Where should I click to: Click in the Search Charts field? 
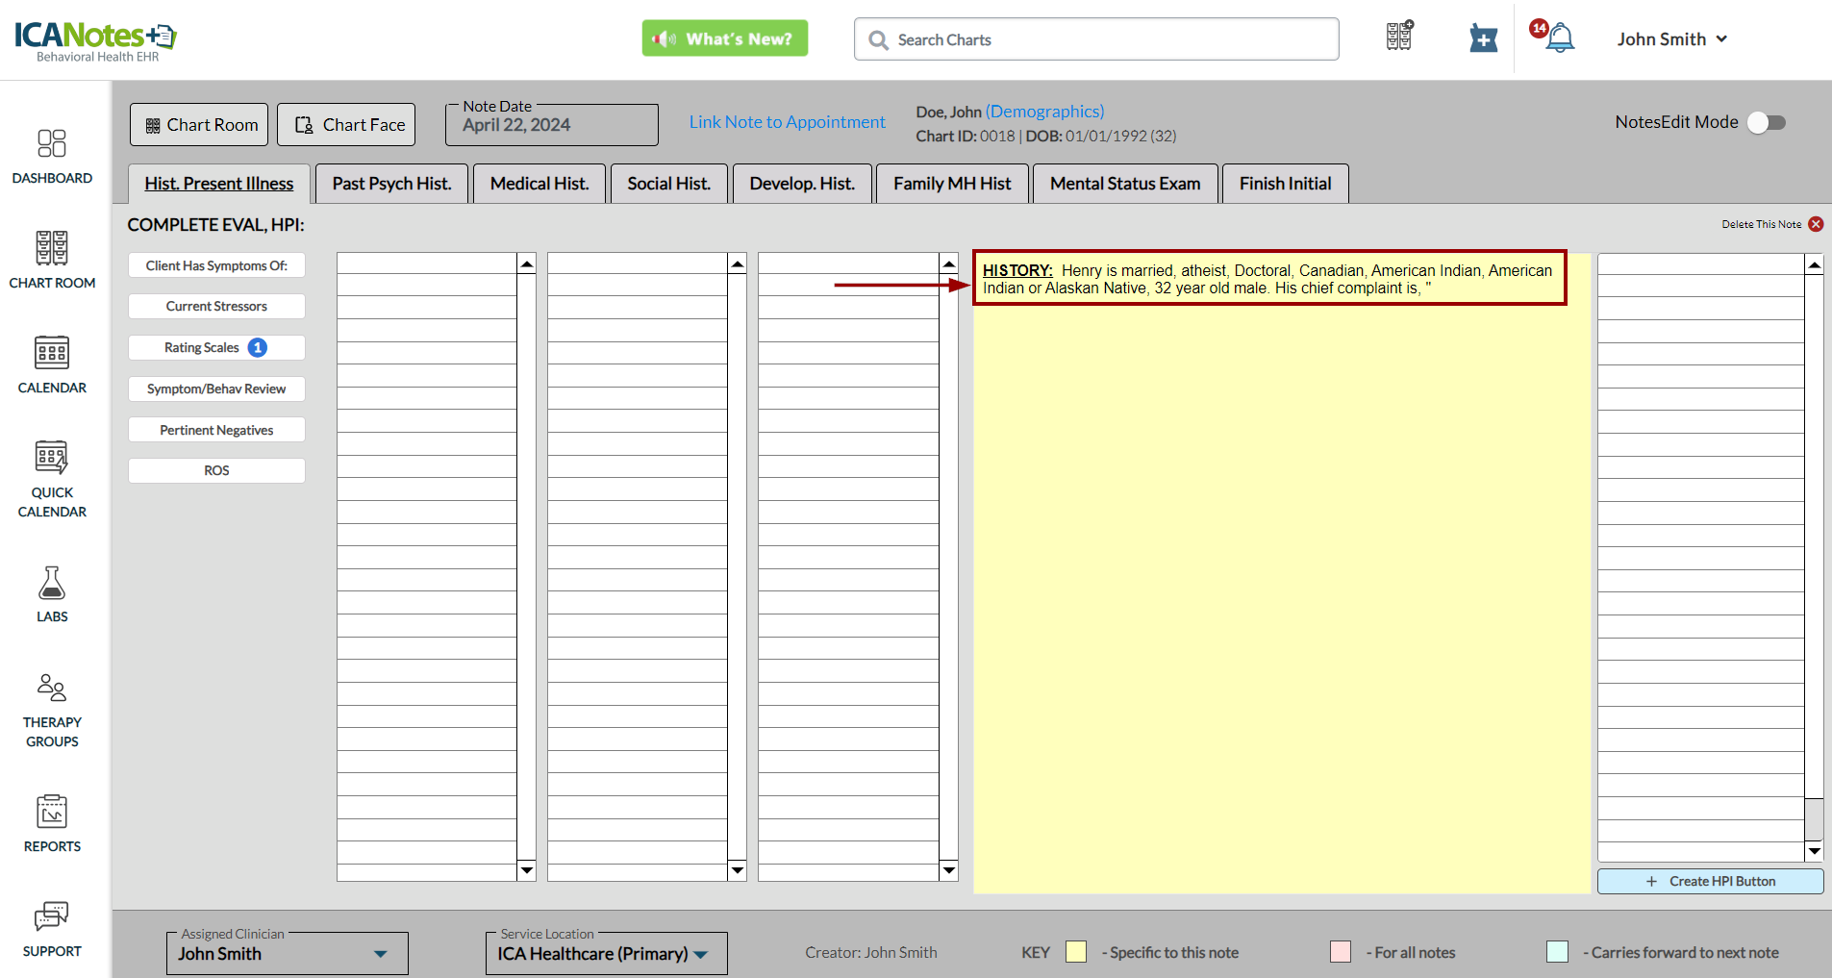[x=1096, y=39]
